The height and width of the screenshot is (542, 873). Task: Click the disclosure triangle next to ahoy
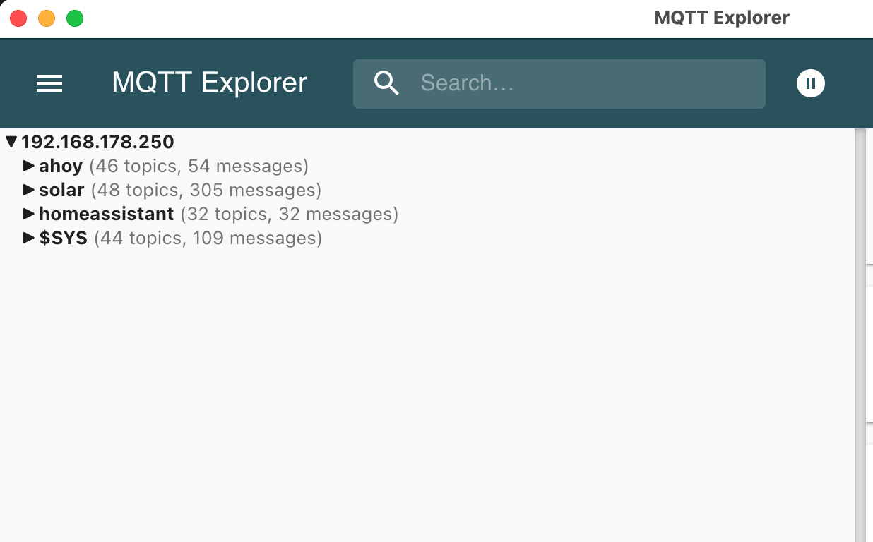click(x=29, y=166)
